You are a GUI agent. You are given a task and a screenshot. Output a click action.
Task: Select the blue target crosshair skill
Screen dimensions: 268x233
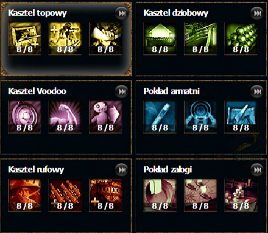tap(200, 117)
